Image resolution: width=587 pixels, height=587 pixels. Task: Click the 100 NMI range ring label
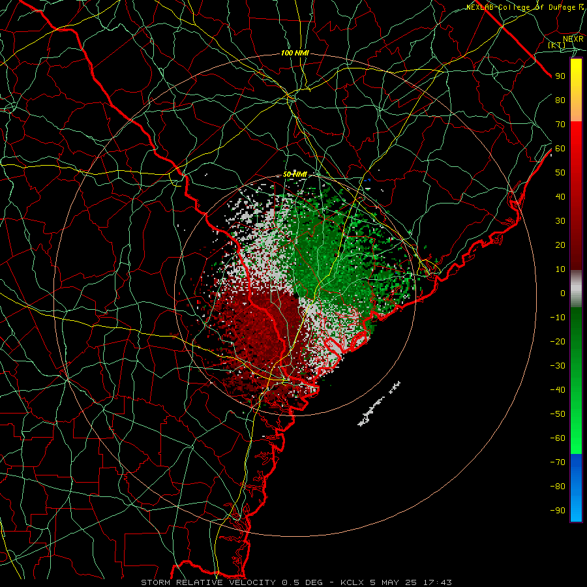pyautogui.click(x=295, y=53)
